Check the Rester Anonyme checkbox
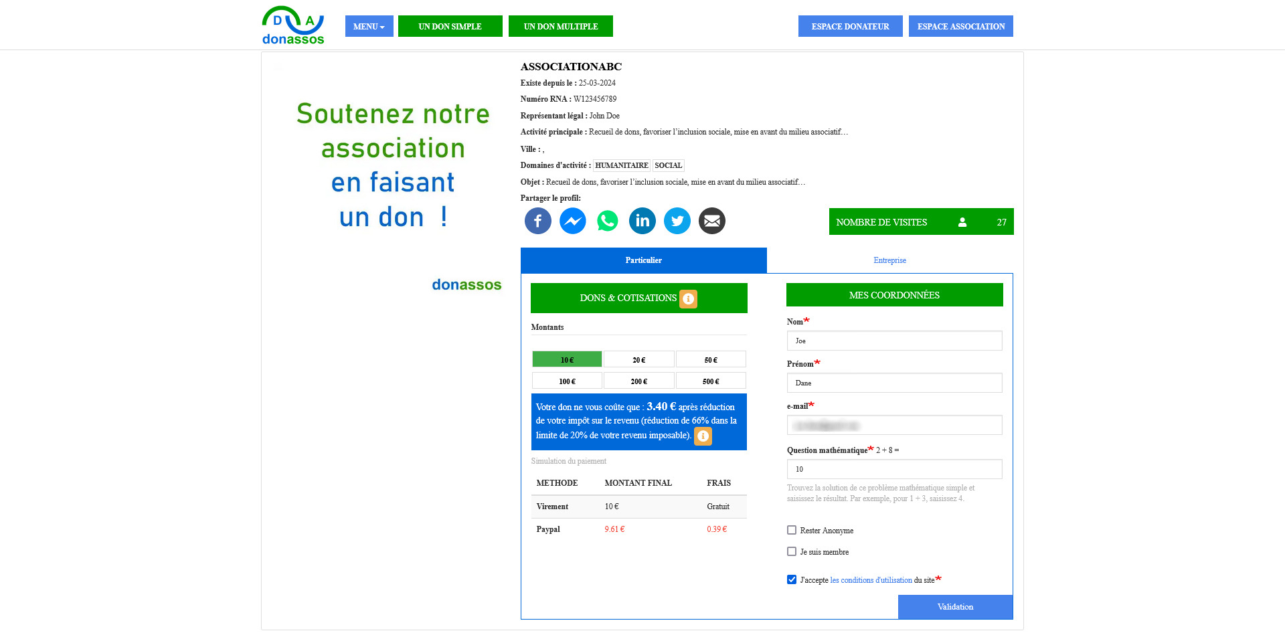 click(792, 530)
